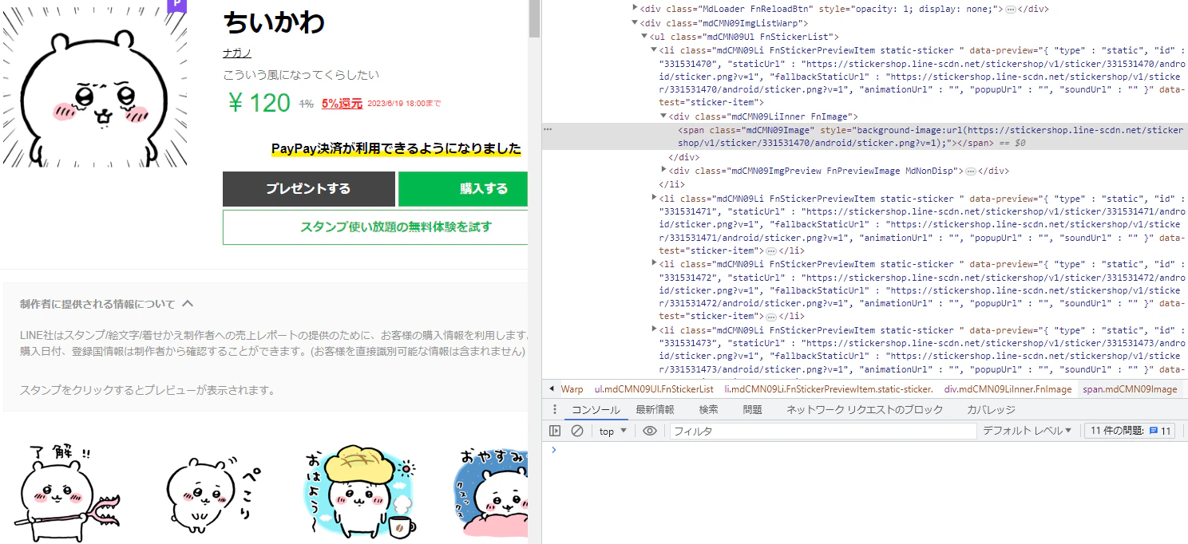
Task: Click the プレゼントする button
Action: 308,189
